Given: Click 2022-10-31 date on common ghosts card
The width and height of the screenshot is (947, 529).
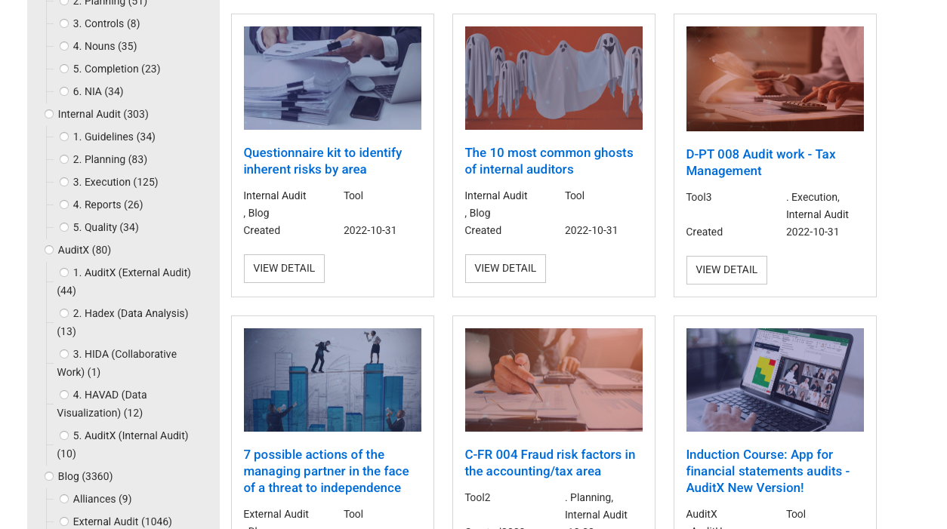Looking at the screenshot, I should (x=591, y=230).
